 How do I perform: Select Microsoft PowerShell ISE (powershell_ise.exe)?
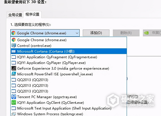(x=69, y=74)
